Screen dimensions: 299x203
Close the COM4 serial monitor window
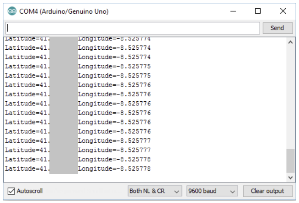click(x=283, y=10)
